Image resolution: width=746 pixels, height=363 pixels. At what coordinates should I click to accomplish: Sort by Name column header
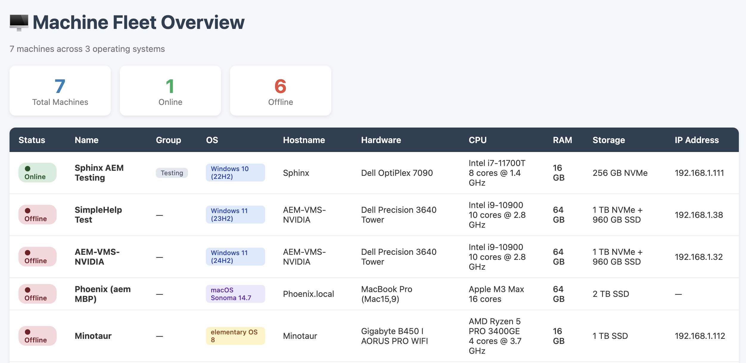[86, 140]
